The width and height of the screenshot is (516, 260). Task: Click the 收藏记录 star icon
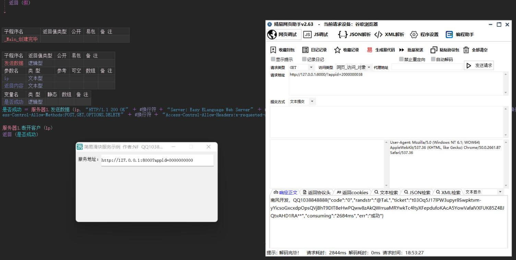(337, 50)
